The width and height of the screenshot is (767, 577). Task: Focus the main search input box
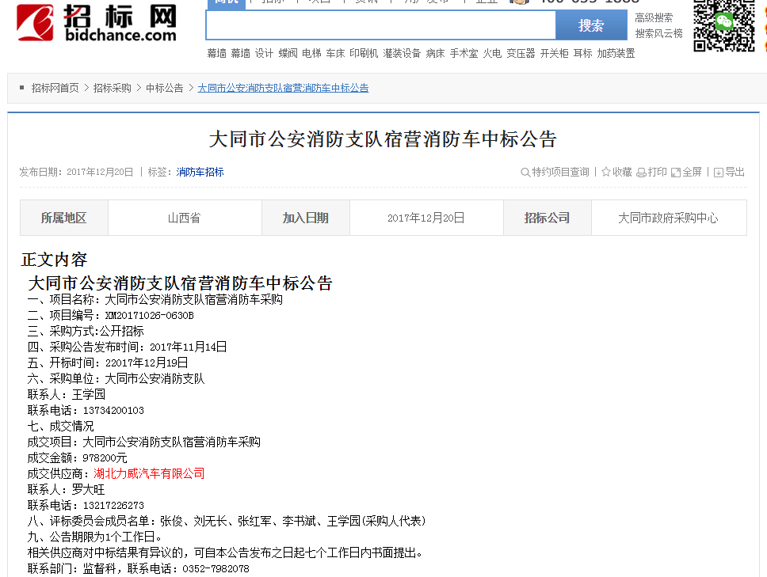[381, 25]
